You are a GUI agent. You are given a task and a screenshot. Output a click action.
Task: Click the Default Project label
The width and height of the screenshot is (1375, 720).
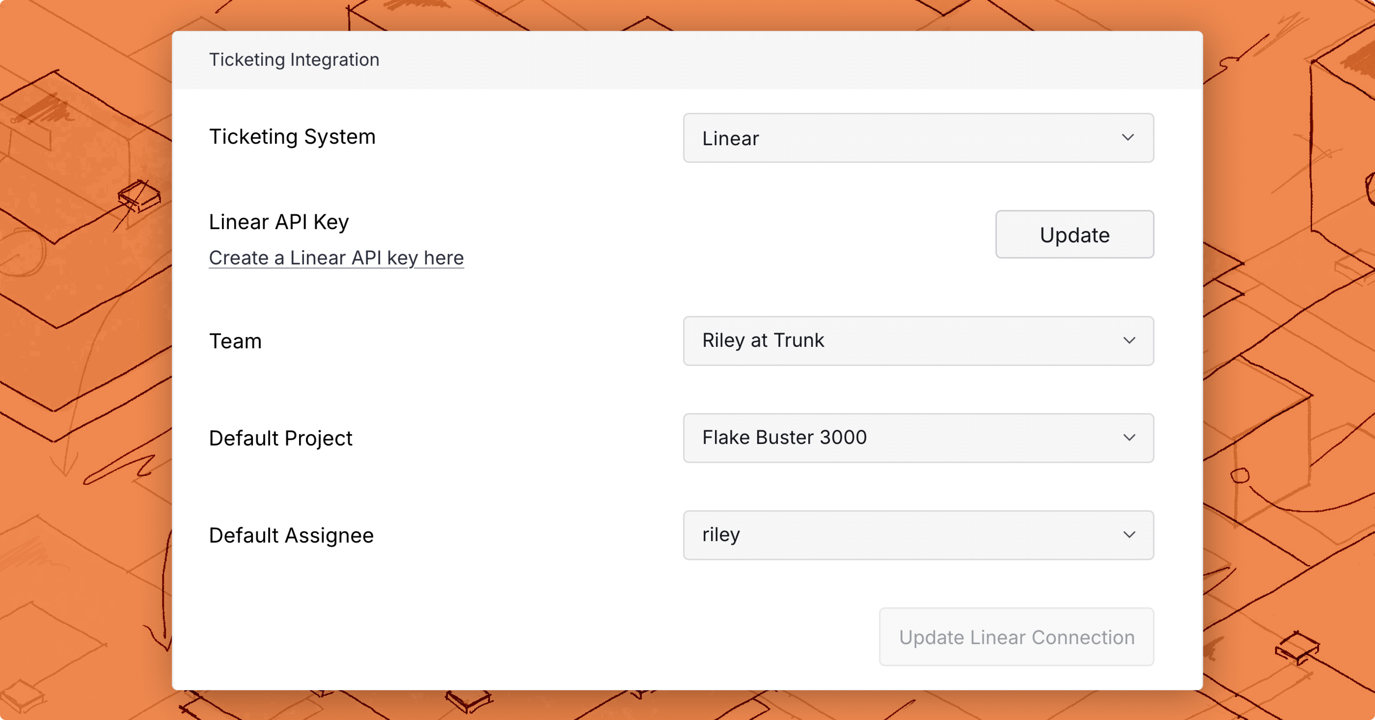pyautogui.click(x=280, y=438)
